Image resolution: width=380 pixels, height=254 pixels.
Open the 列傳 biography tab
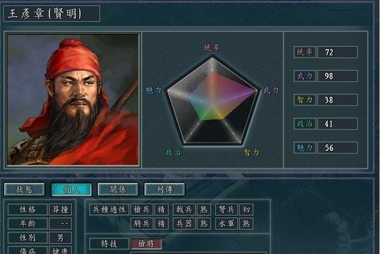pos(165,189)
